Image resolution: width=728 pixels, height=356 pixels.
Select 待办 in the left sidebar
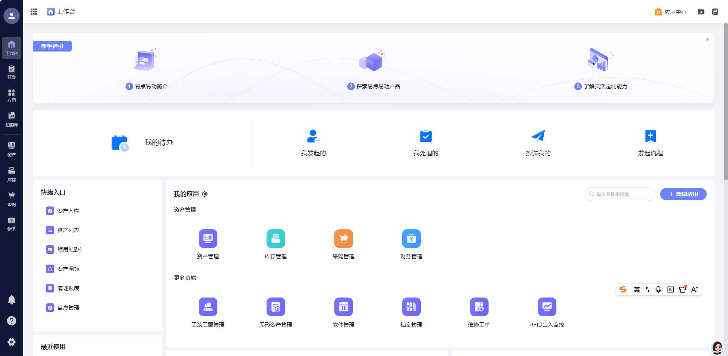(x=12, y=72)
